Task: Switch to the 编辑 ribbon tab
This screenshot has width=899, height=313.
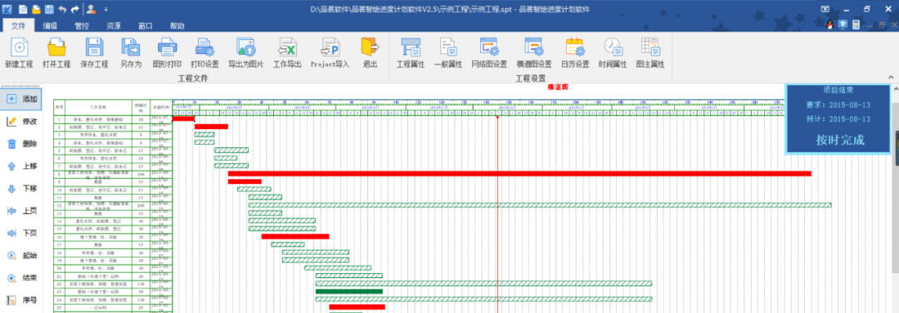Action: [50, 26]
